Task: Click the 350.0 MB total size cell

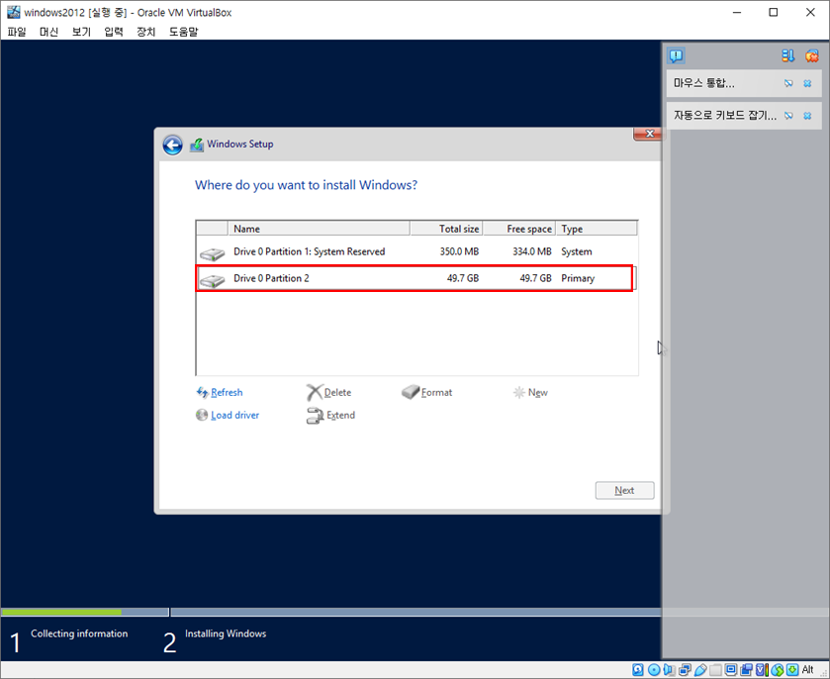Action: pyautogui.click(x=459, y=251)
